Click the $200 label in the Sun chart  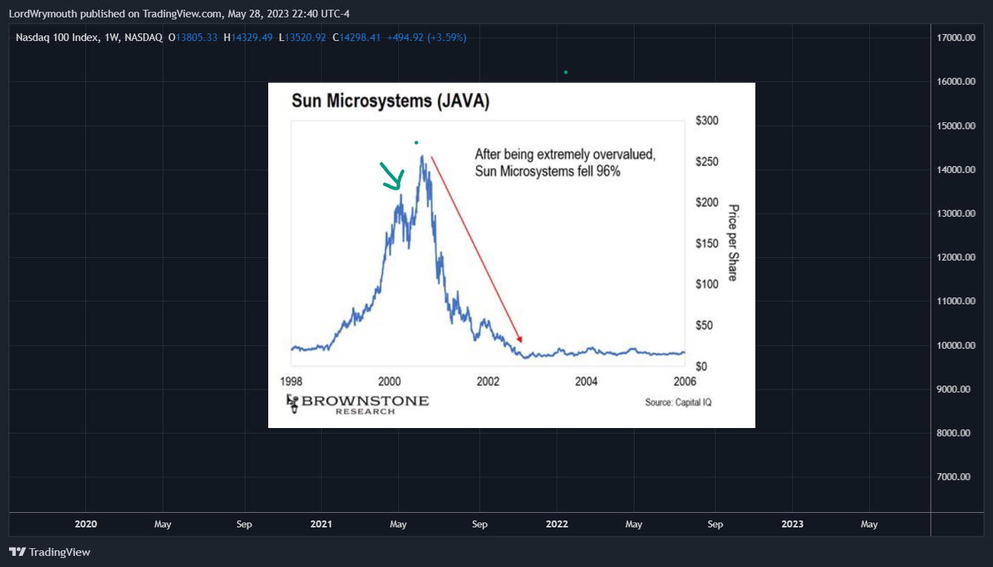point(707,202)
